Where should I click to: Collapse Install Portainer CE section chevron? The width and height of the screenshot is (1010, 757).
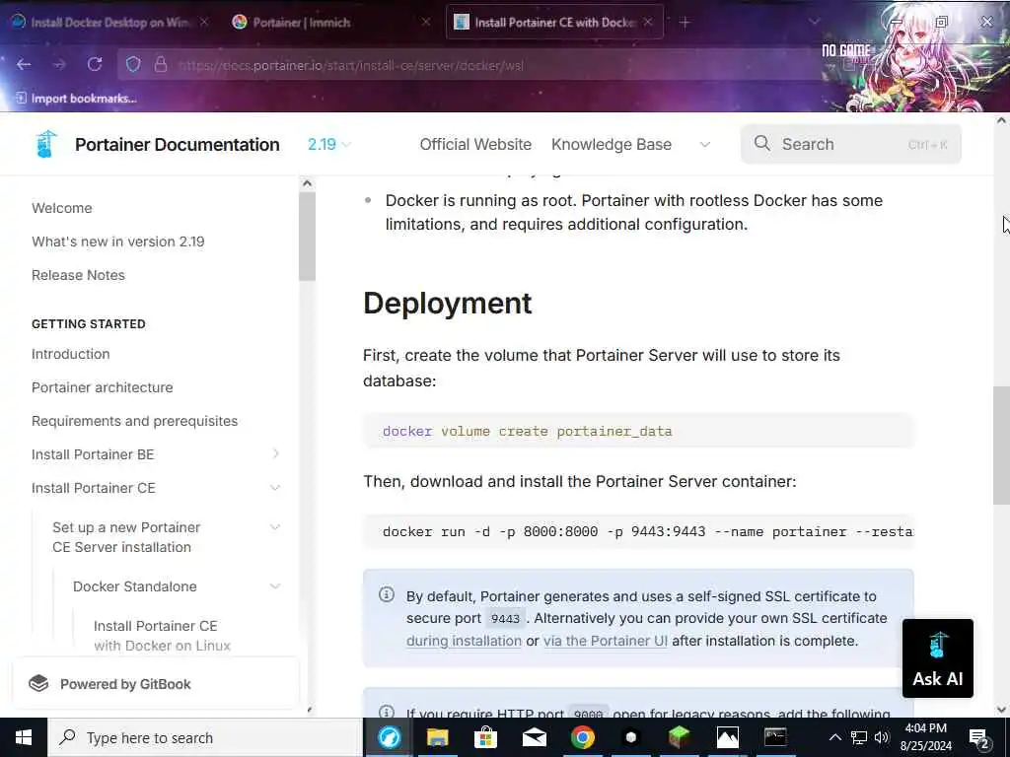click(x=275, y=488)
